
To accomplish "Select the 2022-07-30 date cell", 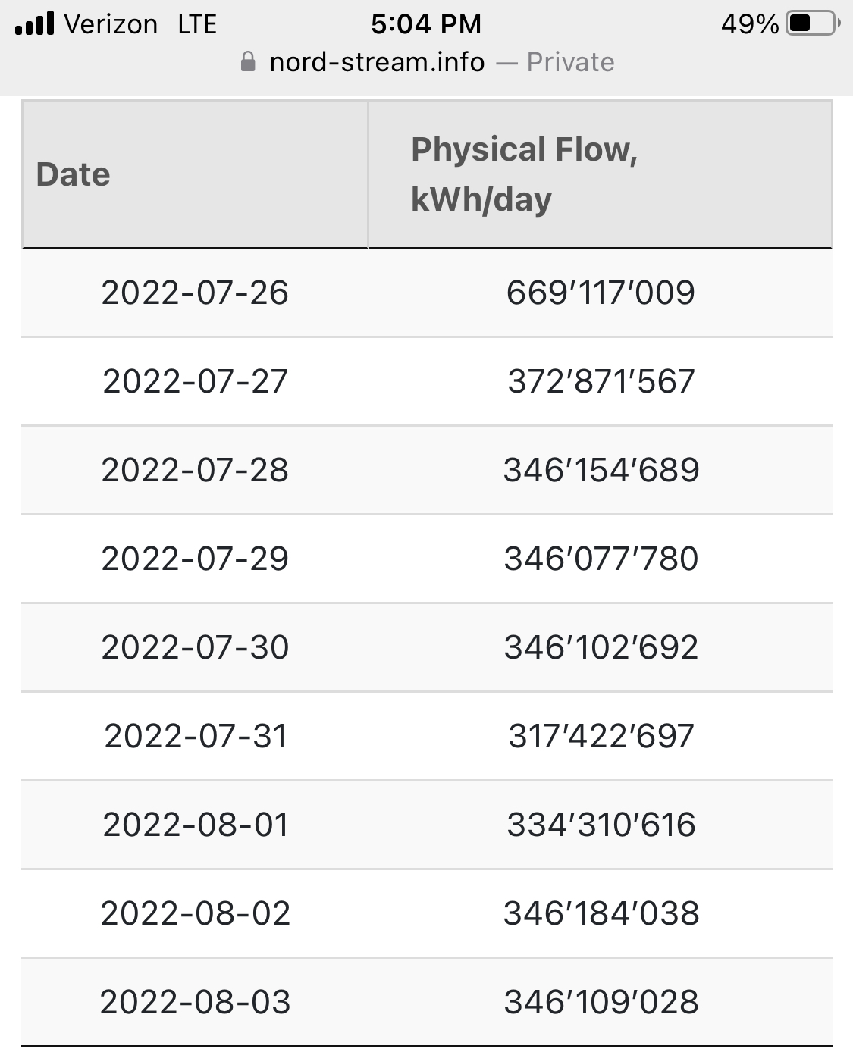I will point(195,647).
